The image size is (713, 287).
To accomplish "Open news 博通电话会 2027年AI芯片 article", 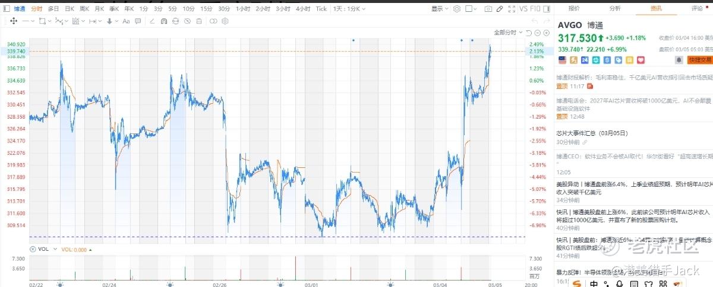I will point(635,104).
